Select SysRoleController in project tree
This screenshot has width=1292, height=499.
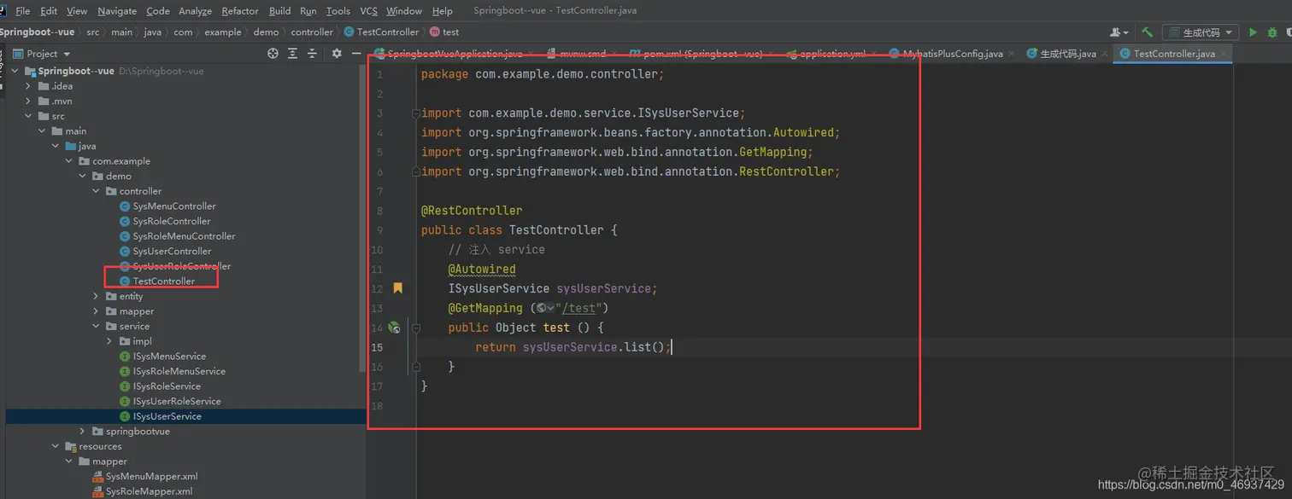tap(171, 221)
